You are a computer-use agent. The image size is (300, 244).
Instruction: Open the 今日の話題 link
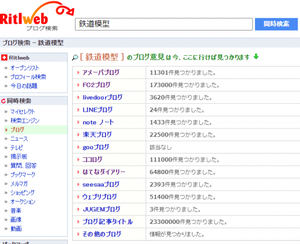[x=24, y=86]
